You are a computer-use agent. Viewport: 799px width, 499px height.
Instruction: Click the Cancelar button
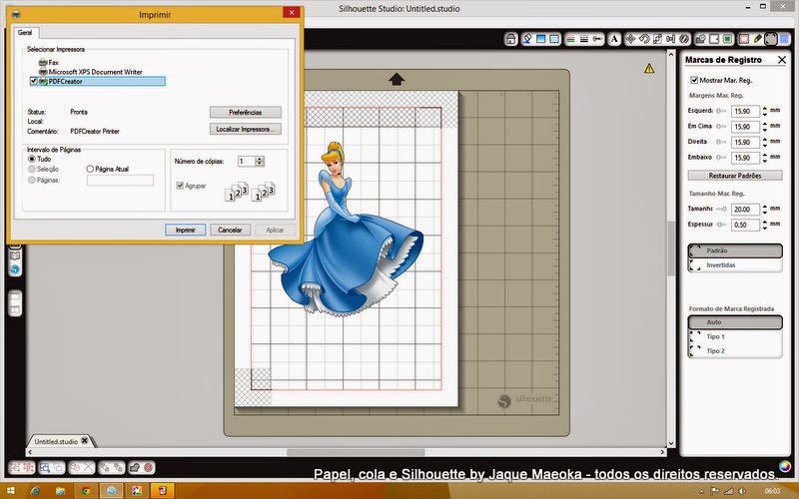point(230,230)
